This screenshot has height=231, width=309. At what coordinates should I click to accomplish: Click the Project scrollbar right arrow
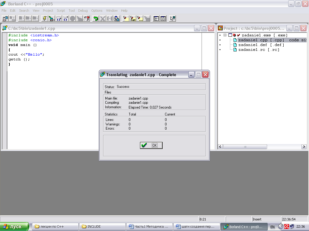click(x=304, y=147)
